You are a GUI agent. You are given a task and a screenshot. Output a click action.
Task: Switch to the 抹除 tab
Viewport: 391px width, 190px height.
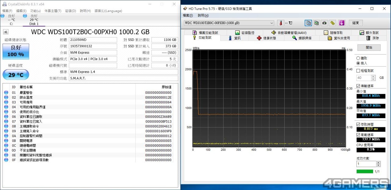pyautogui.click(x=372, y=38)
